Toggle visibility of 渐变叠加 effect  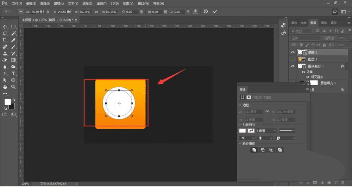coord(308,77)
